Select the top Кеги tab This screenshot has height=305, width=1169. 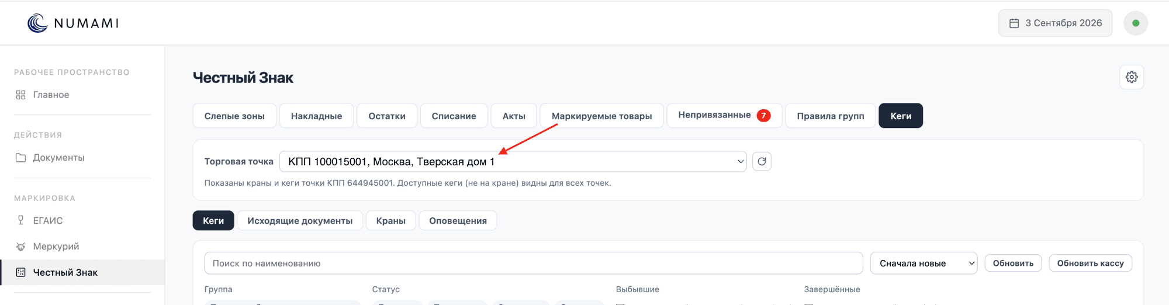click(901, 116)
